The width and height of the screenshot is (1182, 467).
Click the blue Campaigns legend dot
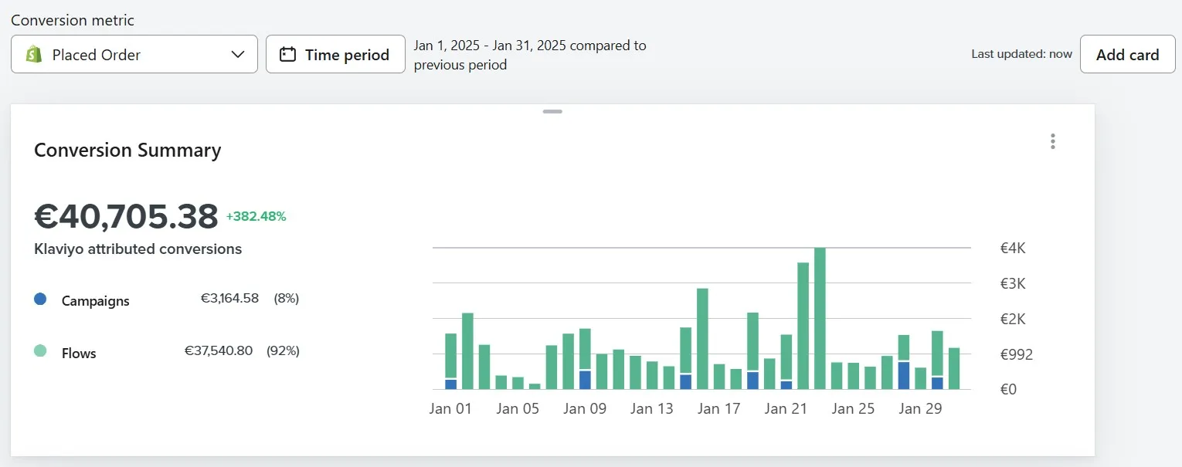click(41, 299)
